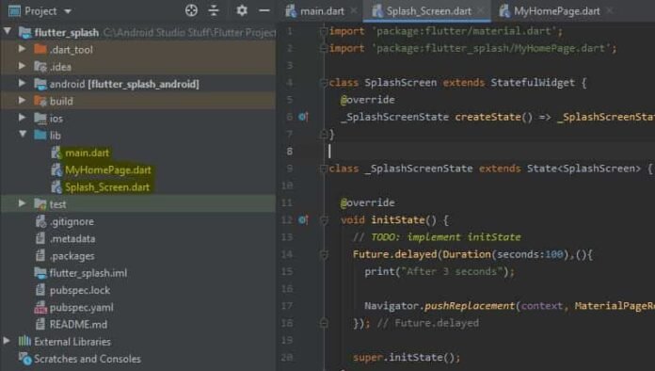The height and width of the screenshot is (371, 655).
Task: Click the ios folder icon
Action: tap(40, 119)
